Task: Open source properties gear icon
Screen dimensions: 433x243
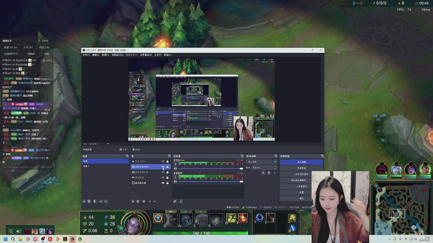Action: (x=143, y=201)
